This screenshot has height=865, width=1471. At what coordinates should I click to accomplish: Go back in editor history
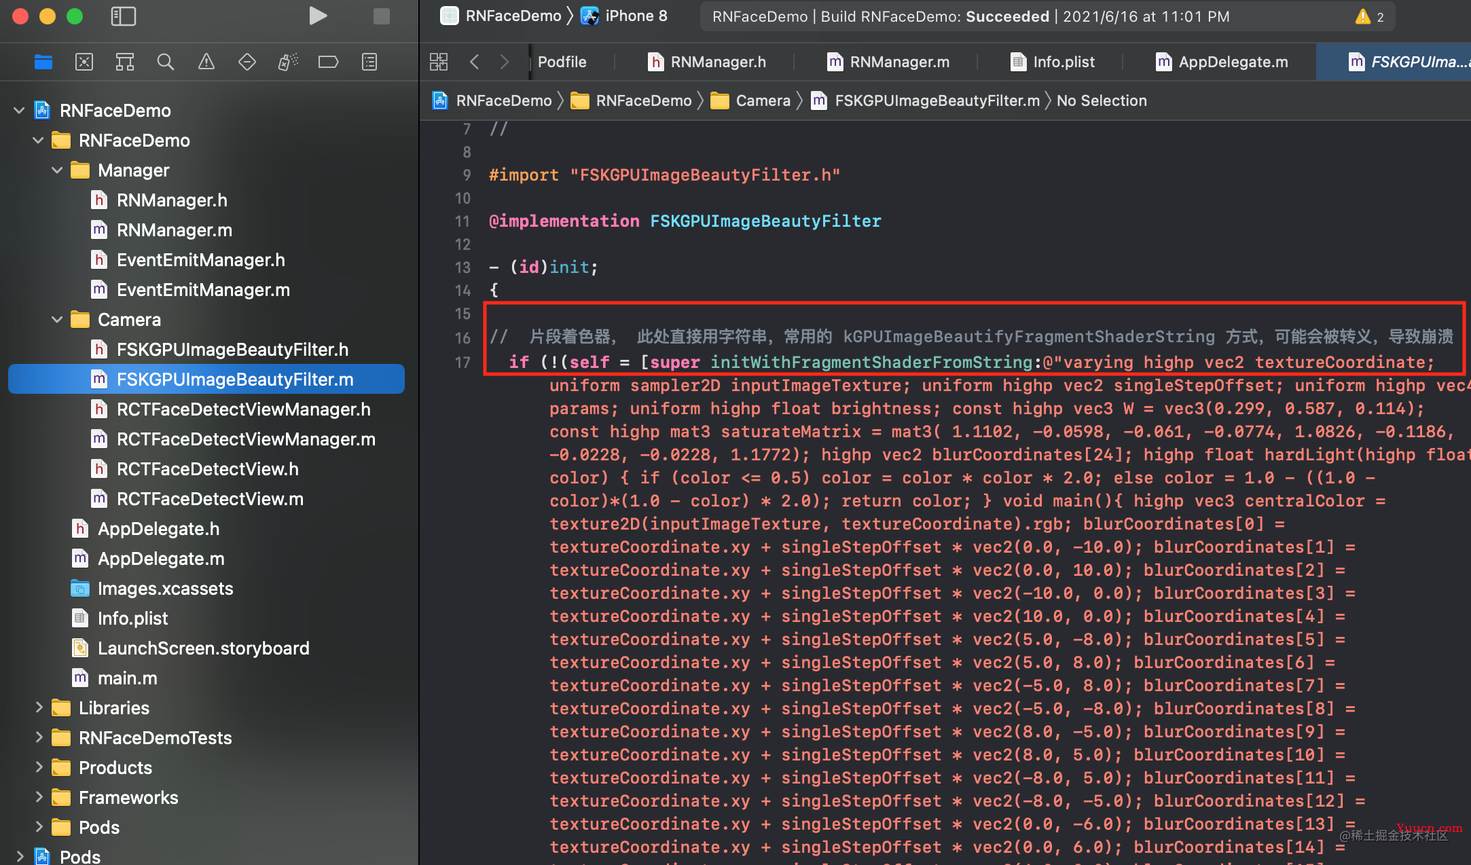(x=474, y=62)
